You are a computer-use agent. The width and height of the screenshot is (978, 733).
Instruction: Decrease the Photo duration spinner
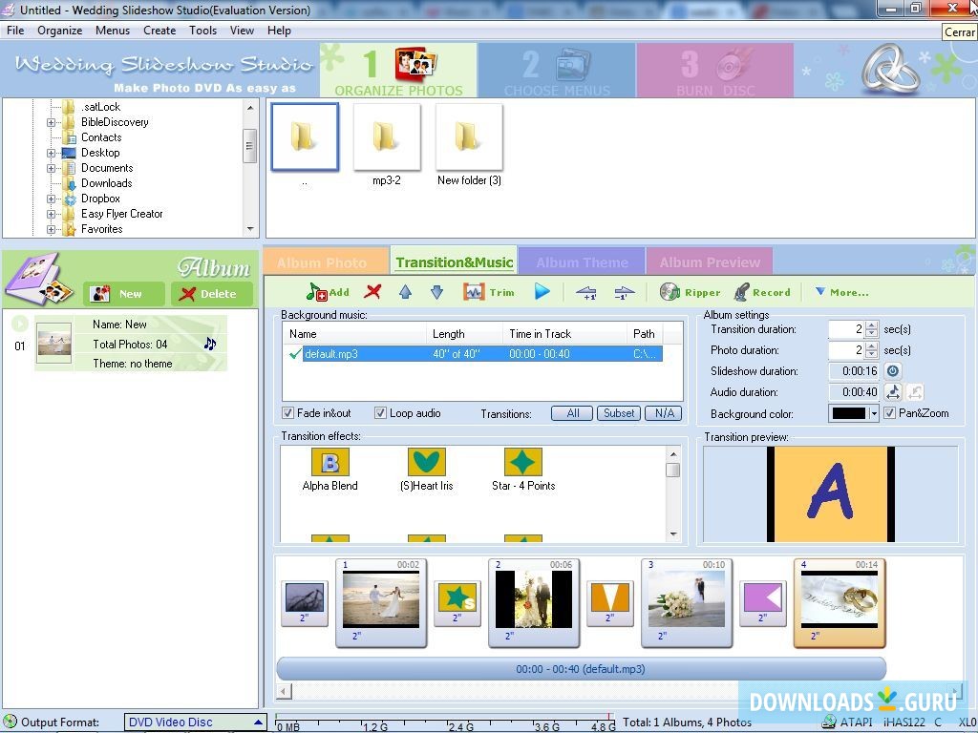(x=872, y=355)
